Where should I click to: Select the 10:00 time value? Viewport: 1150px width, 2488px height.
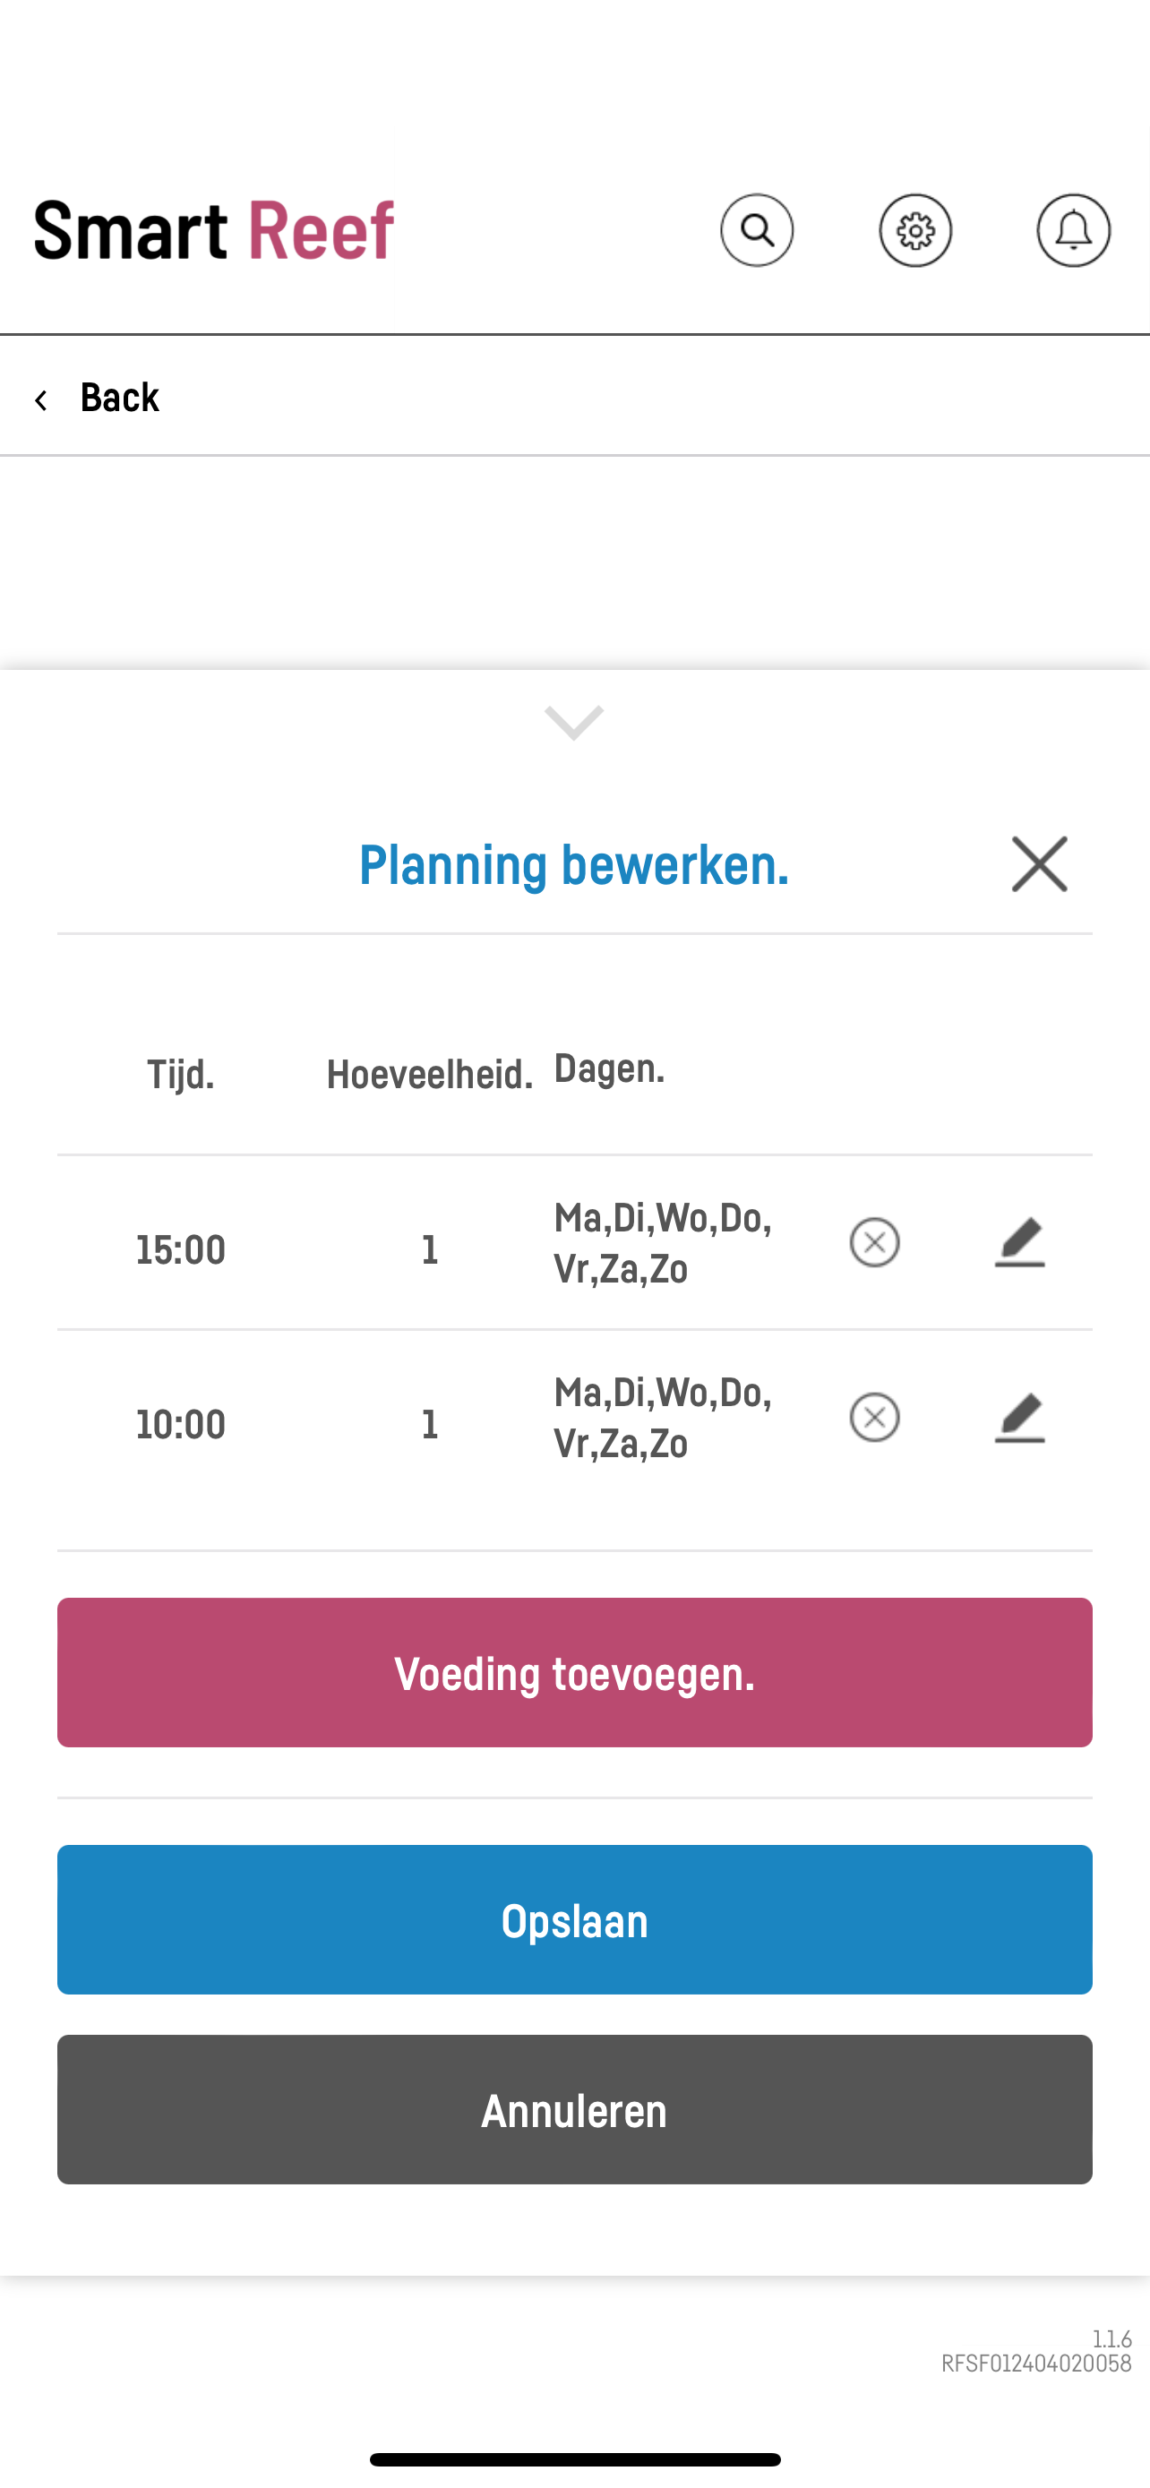click(181, 1425)
